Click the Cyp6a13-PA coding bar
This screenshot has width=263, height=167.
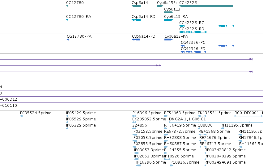168,40
